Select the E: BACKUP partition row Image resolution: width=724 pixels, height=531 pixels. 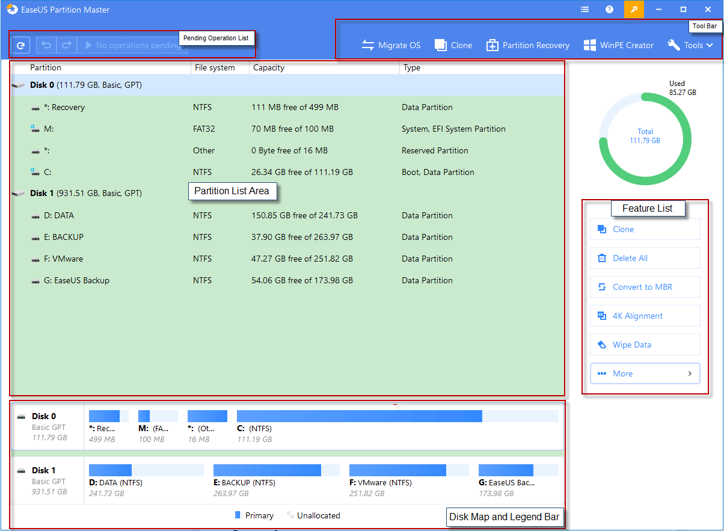click(x=287, y=237)
